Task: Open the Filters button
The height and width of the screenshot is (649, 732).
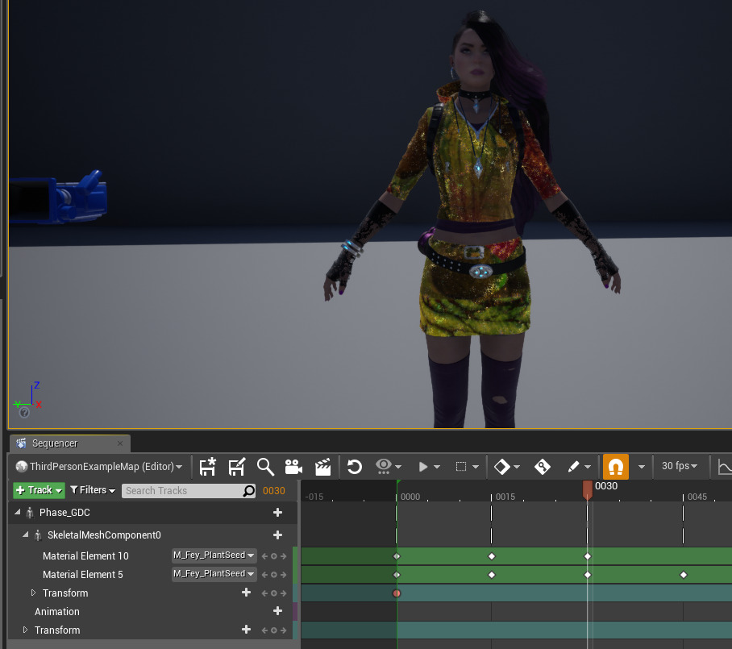Action: 93,490
